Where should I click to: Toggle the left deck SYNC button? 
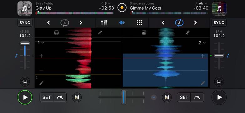25,23
